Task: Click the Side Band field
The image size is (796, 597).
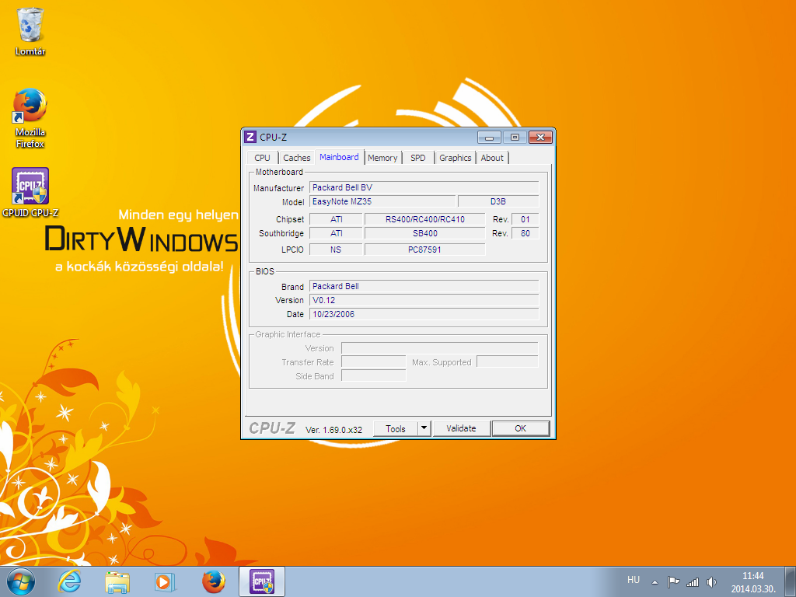Action: coord(374,375)
